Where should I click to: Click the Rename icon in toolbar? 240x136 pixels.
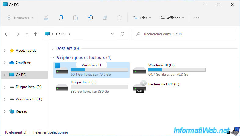click(90, 18)
